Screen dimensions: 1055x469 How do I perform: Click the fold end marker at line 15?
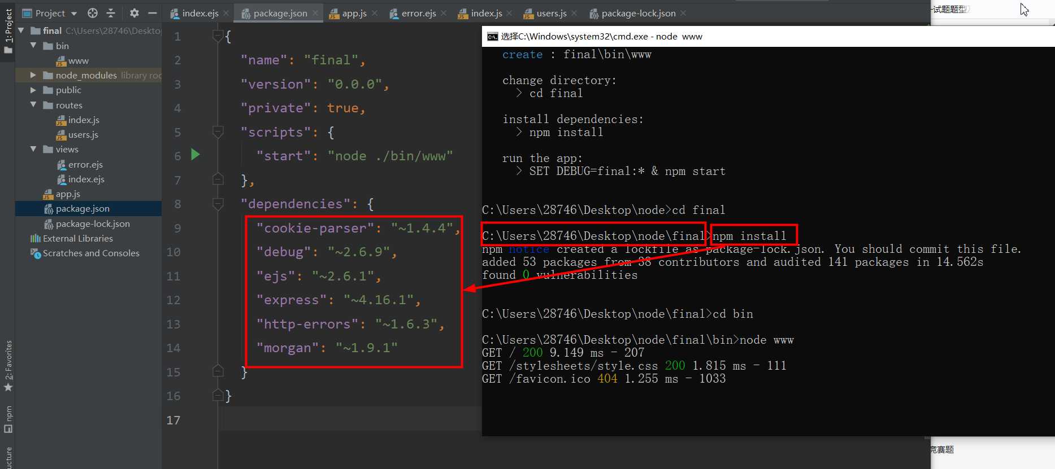pos(218,371)
